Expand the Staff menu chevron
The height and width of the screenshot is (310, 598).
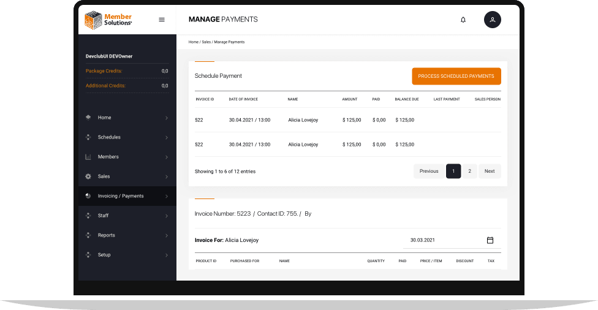[167, 216]
